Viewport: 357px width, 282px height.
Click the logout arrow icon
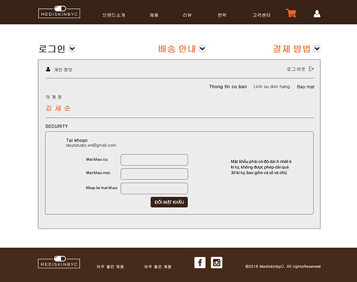coord(311,69)
